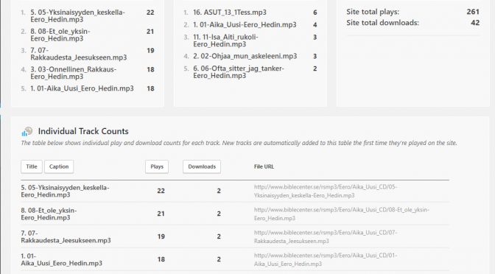The width and height of the screenshot is (495, 274).
Task: Click top plays entry 3. 03-Onnellinen_Rakkaus
Action: (73, 73)
